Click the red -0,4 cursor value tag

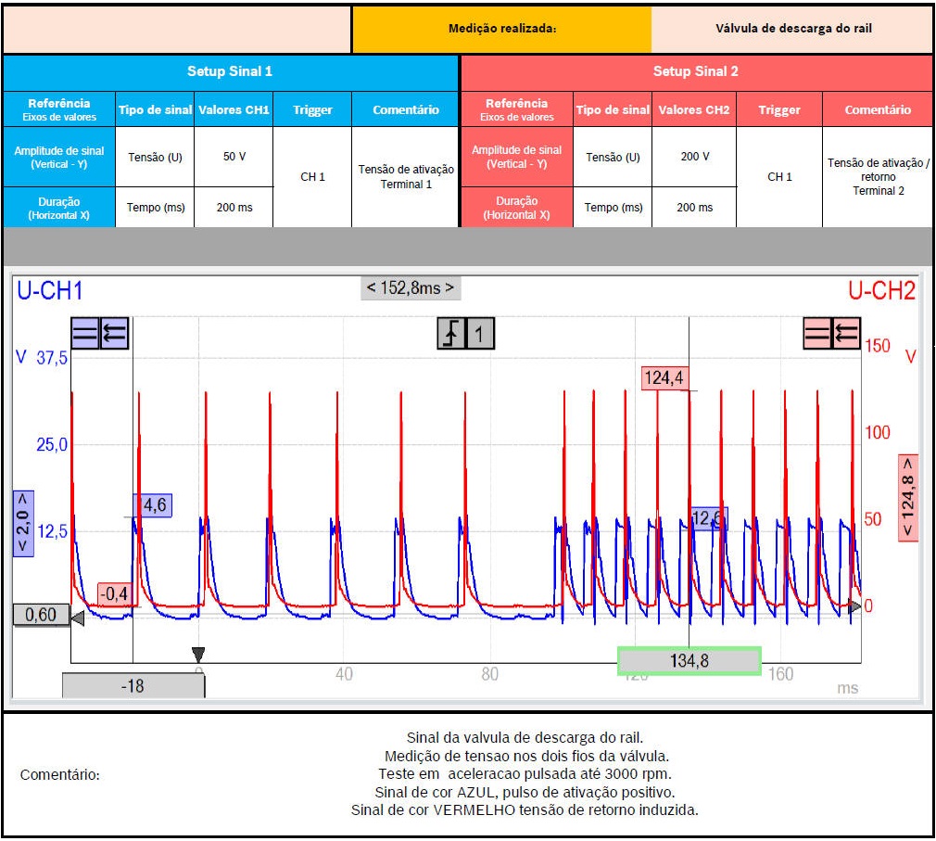[117, 593]
